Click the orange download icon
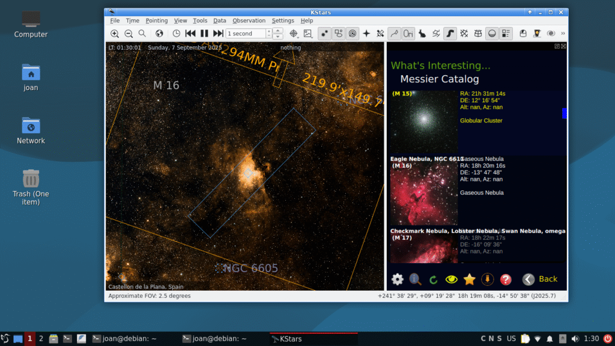 point(487,279)
